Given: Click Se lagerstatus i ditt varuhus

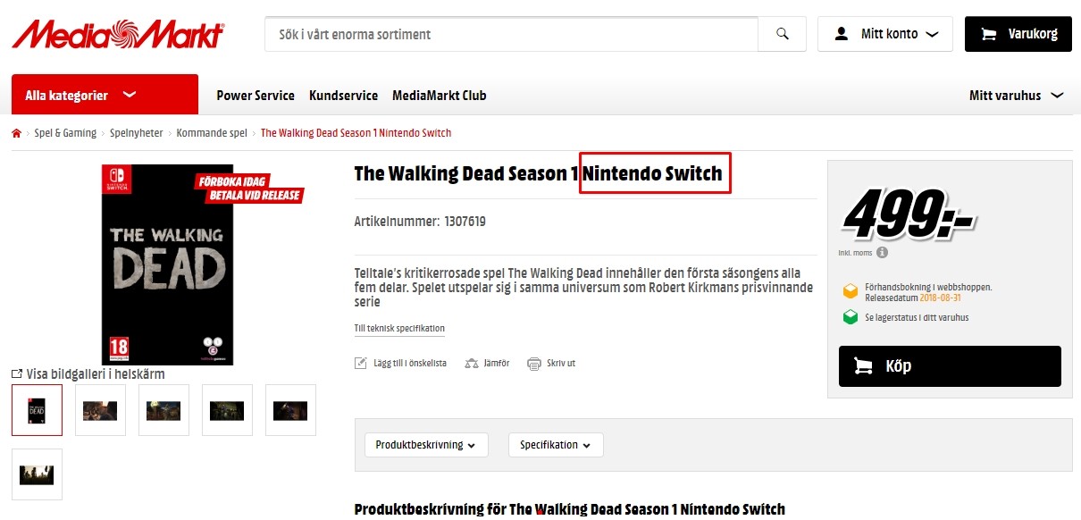Looking at the screenshot, I should 917,317.
